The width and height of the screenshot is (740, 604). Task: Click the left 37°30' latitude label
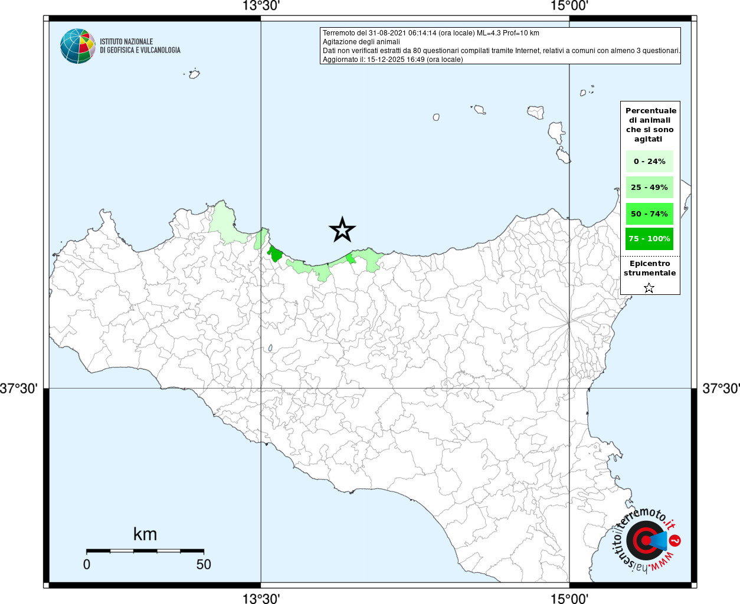(19, 389)
